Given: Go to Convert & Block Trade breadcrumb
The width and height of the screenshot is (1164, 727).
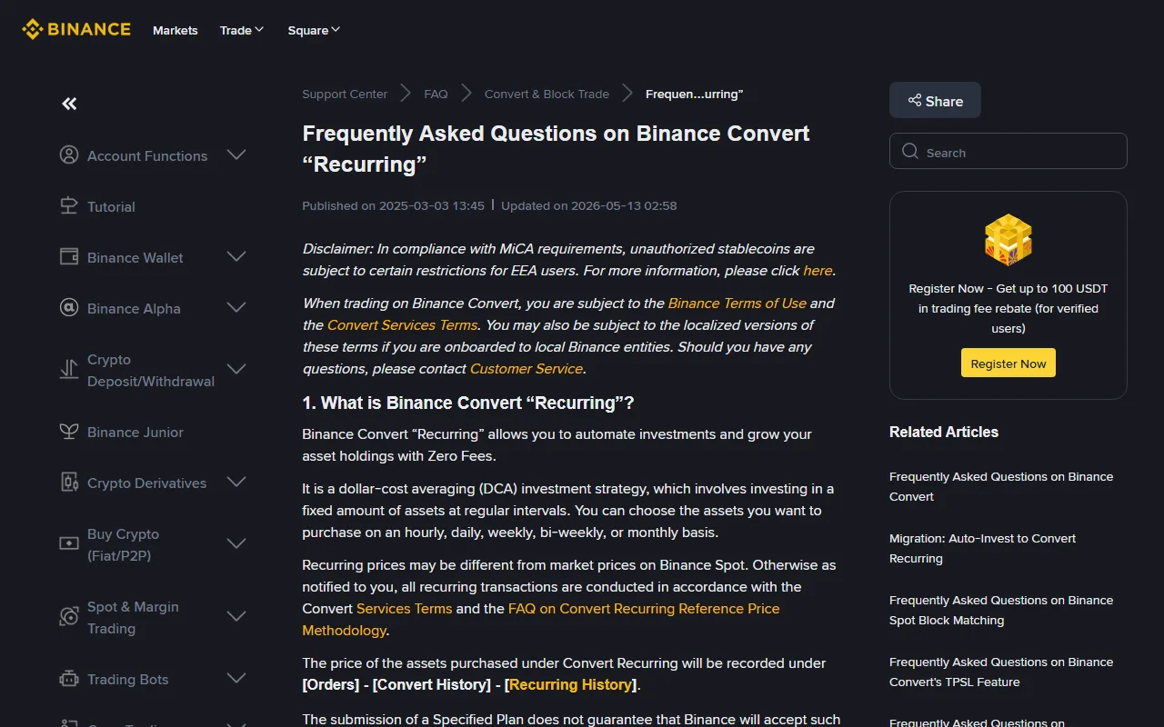Looking at the screenshot, I should [x=547, y=94].
